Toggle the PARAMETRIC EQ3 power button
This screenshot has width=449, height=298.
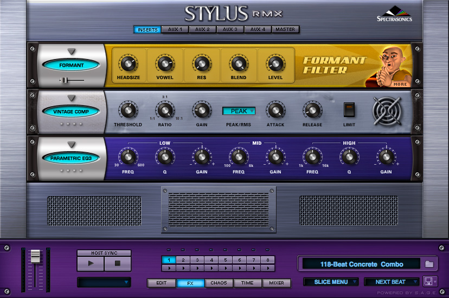[x=71, y=158]
